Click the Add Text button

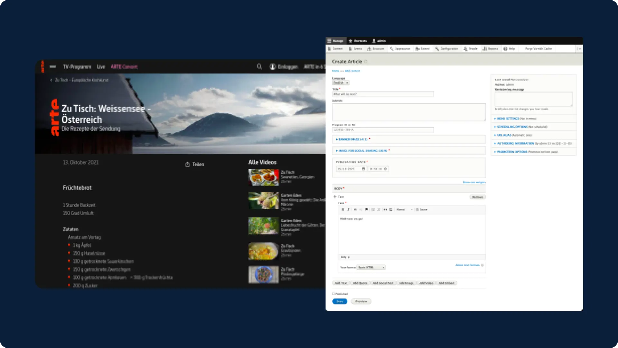point(341,283)
